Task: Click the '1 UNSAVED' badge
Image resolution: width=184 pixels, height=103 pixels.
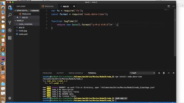Action: pyautogui.click(x=34, y=11)
